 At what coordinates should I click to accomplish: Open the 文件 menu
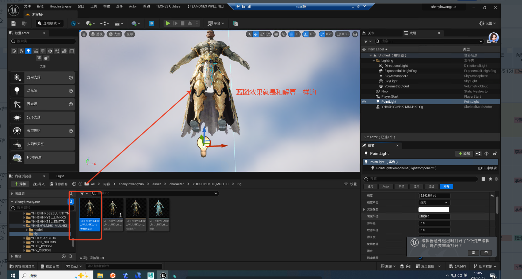coord(27,6)
